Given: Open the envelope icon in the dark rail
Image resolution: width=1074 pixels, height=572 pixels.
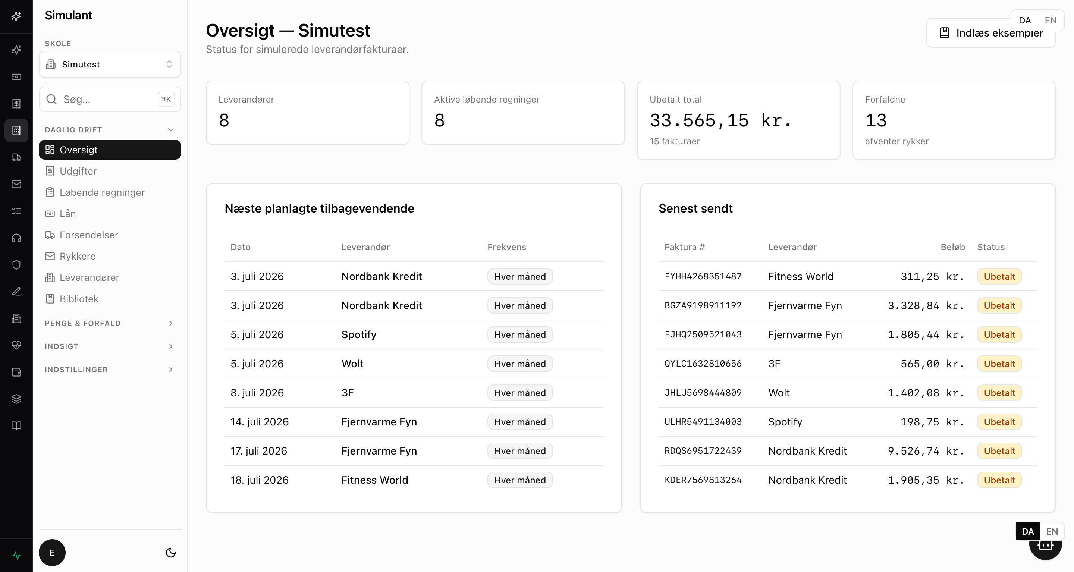Looking at the screenshot, I should (x=16, y=184).
